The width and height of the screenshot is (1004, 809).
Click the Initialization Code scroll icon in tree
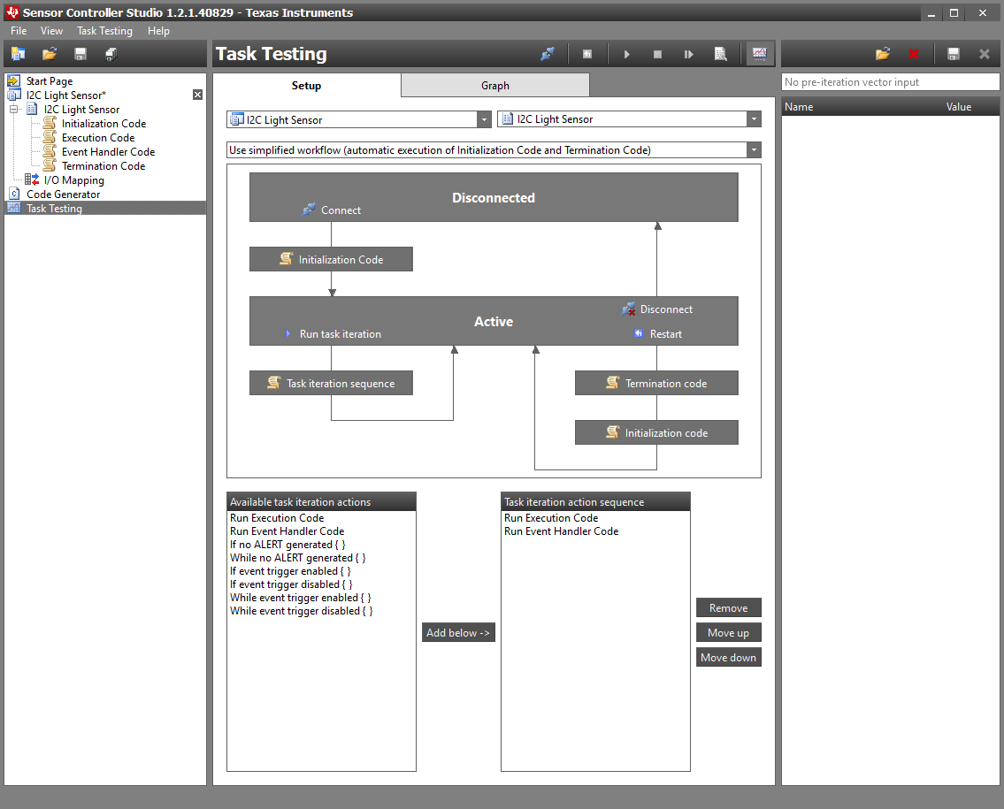tap(50, 123)
